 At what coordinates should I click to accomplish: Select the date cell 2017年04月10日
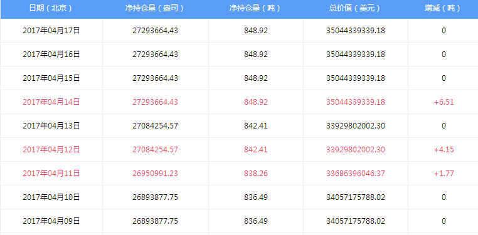pos(51,197)
